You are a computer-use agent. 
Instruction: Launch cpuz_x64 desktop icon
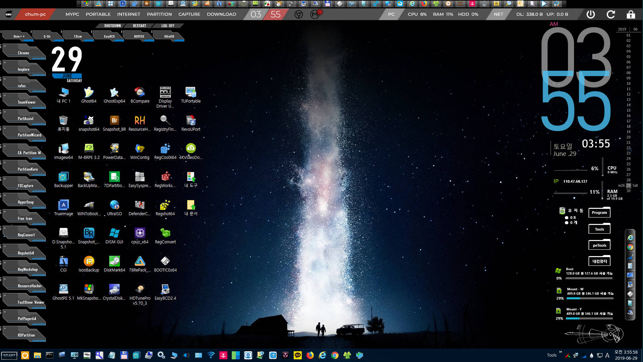point(140,236)
